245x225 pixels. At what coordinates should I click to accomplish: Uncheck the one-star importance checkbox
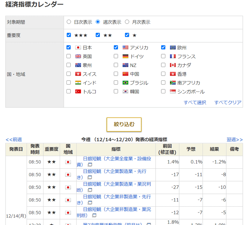pyautogui.click(x=127, y=35)
